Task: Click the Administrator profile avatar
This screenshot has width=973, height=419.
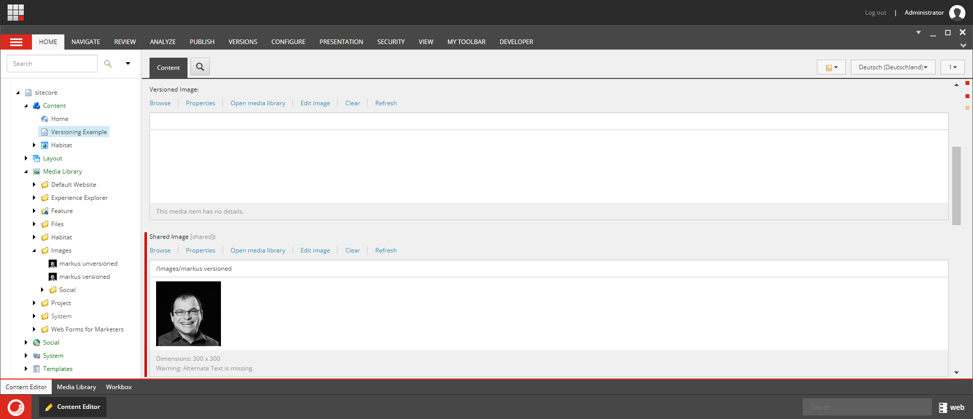Action: pyautogui.click(x=957, y=13)
